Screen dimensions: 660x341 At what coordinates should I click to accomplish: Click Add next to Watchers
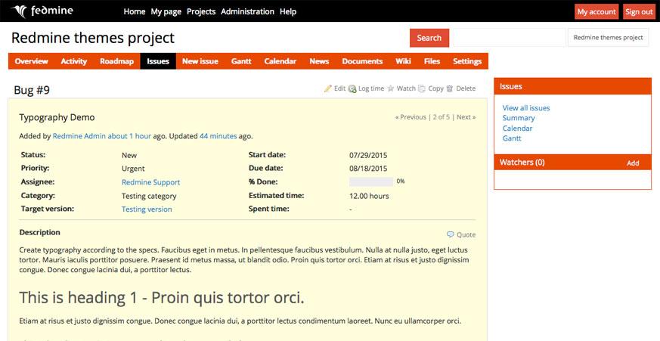click(633, 163)
